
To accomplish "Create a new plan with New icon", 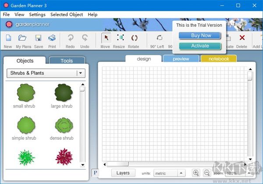I will click(8, 38).
